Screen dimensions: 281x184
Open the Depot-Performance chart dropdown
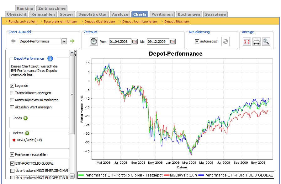click(64, 41)
